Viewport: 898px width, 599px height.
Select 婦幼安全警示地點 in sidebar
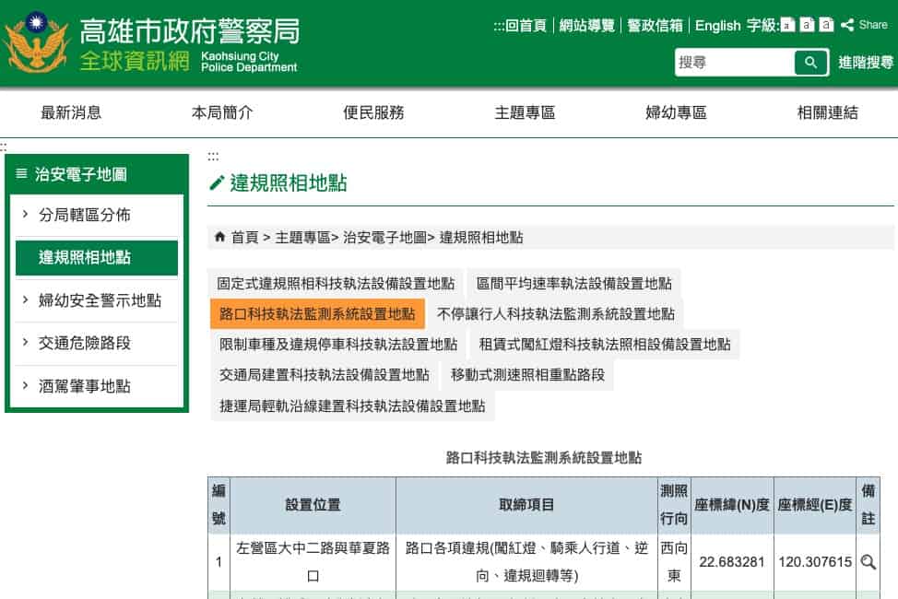[x=100, y=300]
